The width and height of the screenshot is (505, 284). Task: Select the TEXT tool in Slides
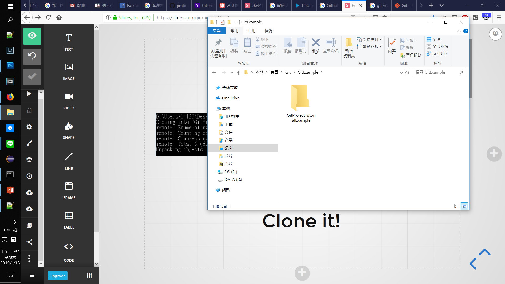[x=69, y=42]
